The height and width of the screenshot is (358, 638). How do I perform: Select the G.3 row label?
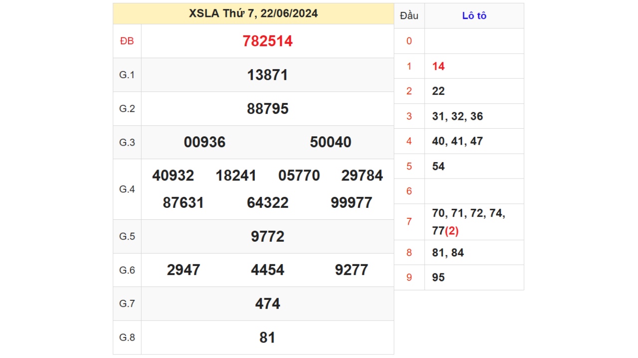pos(127,142)
